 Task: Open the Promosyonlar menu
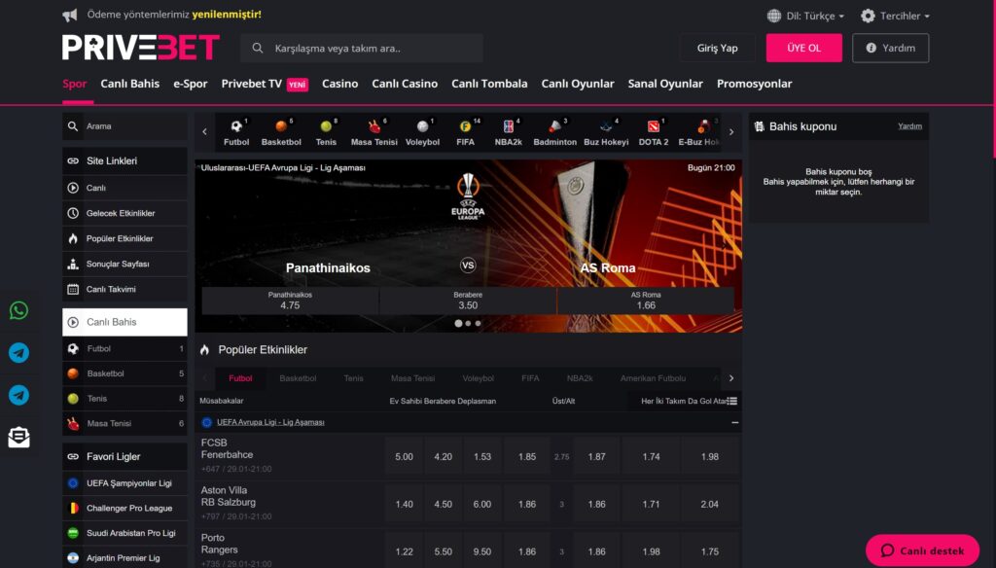click(x=754, y=84)
